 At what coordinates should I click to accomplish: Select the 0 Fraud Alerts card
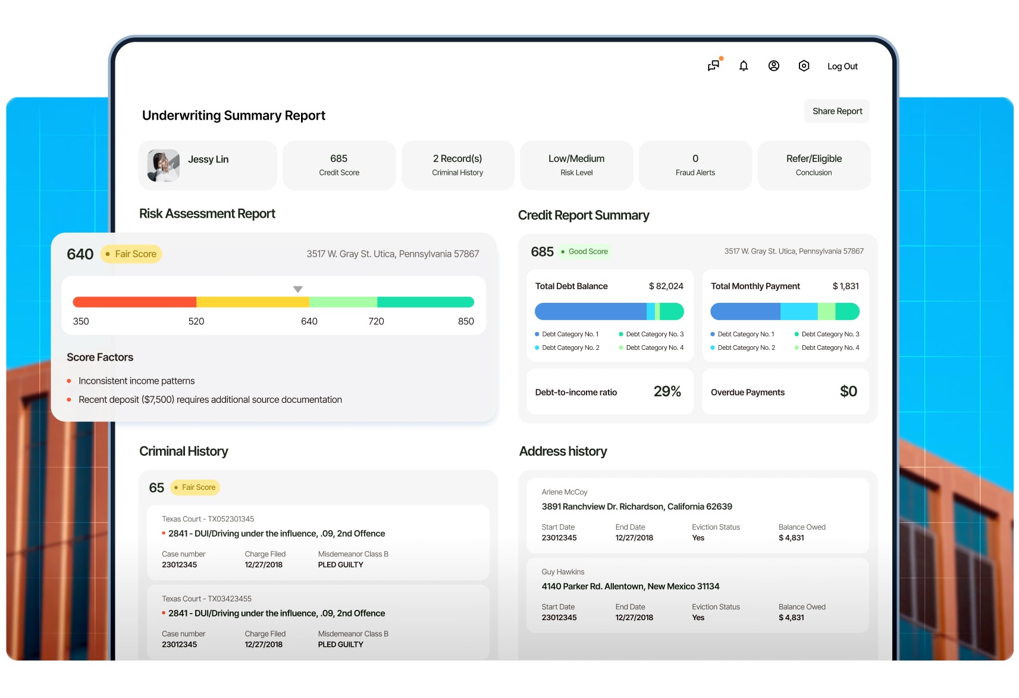tap(695, 165)
